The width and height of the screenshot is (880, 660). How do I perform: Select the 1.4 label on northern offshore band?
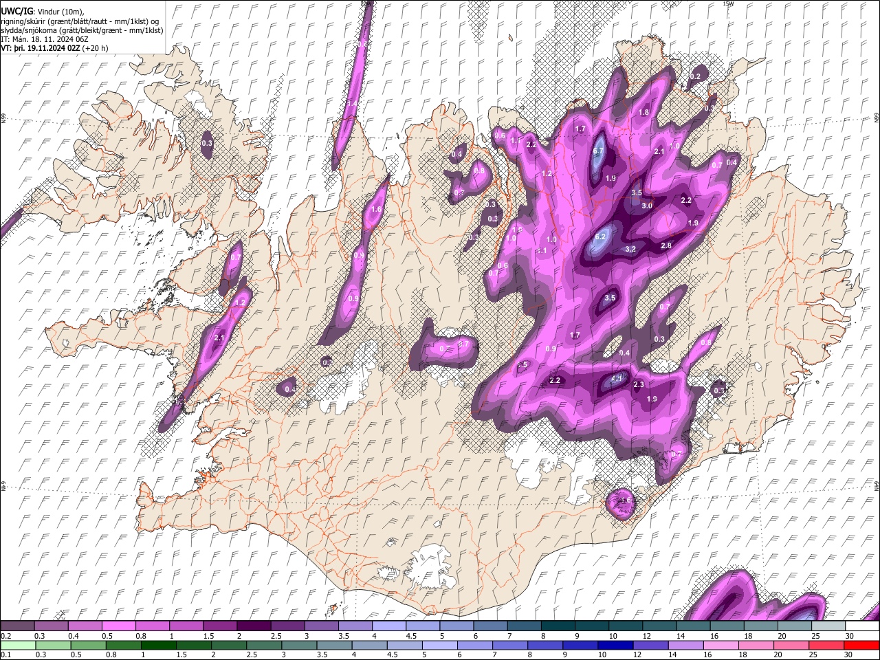pos(353,103)
